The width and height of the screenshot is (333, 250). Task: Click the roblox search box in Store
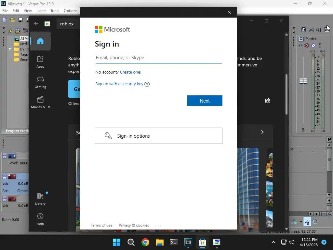point(68,24)
